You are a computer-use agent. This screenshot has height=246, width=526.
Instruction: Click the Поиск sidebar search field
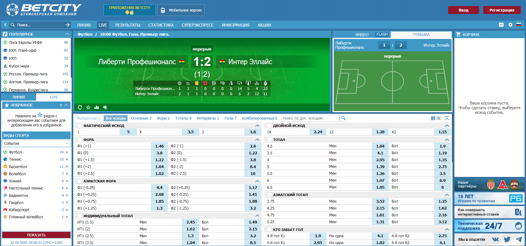40,25
